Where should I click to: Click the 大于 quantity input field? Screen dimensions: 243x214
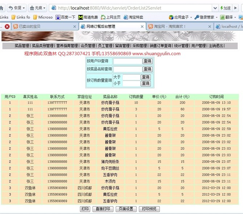(x=131, y=77)
